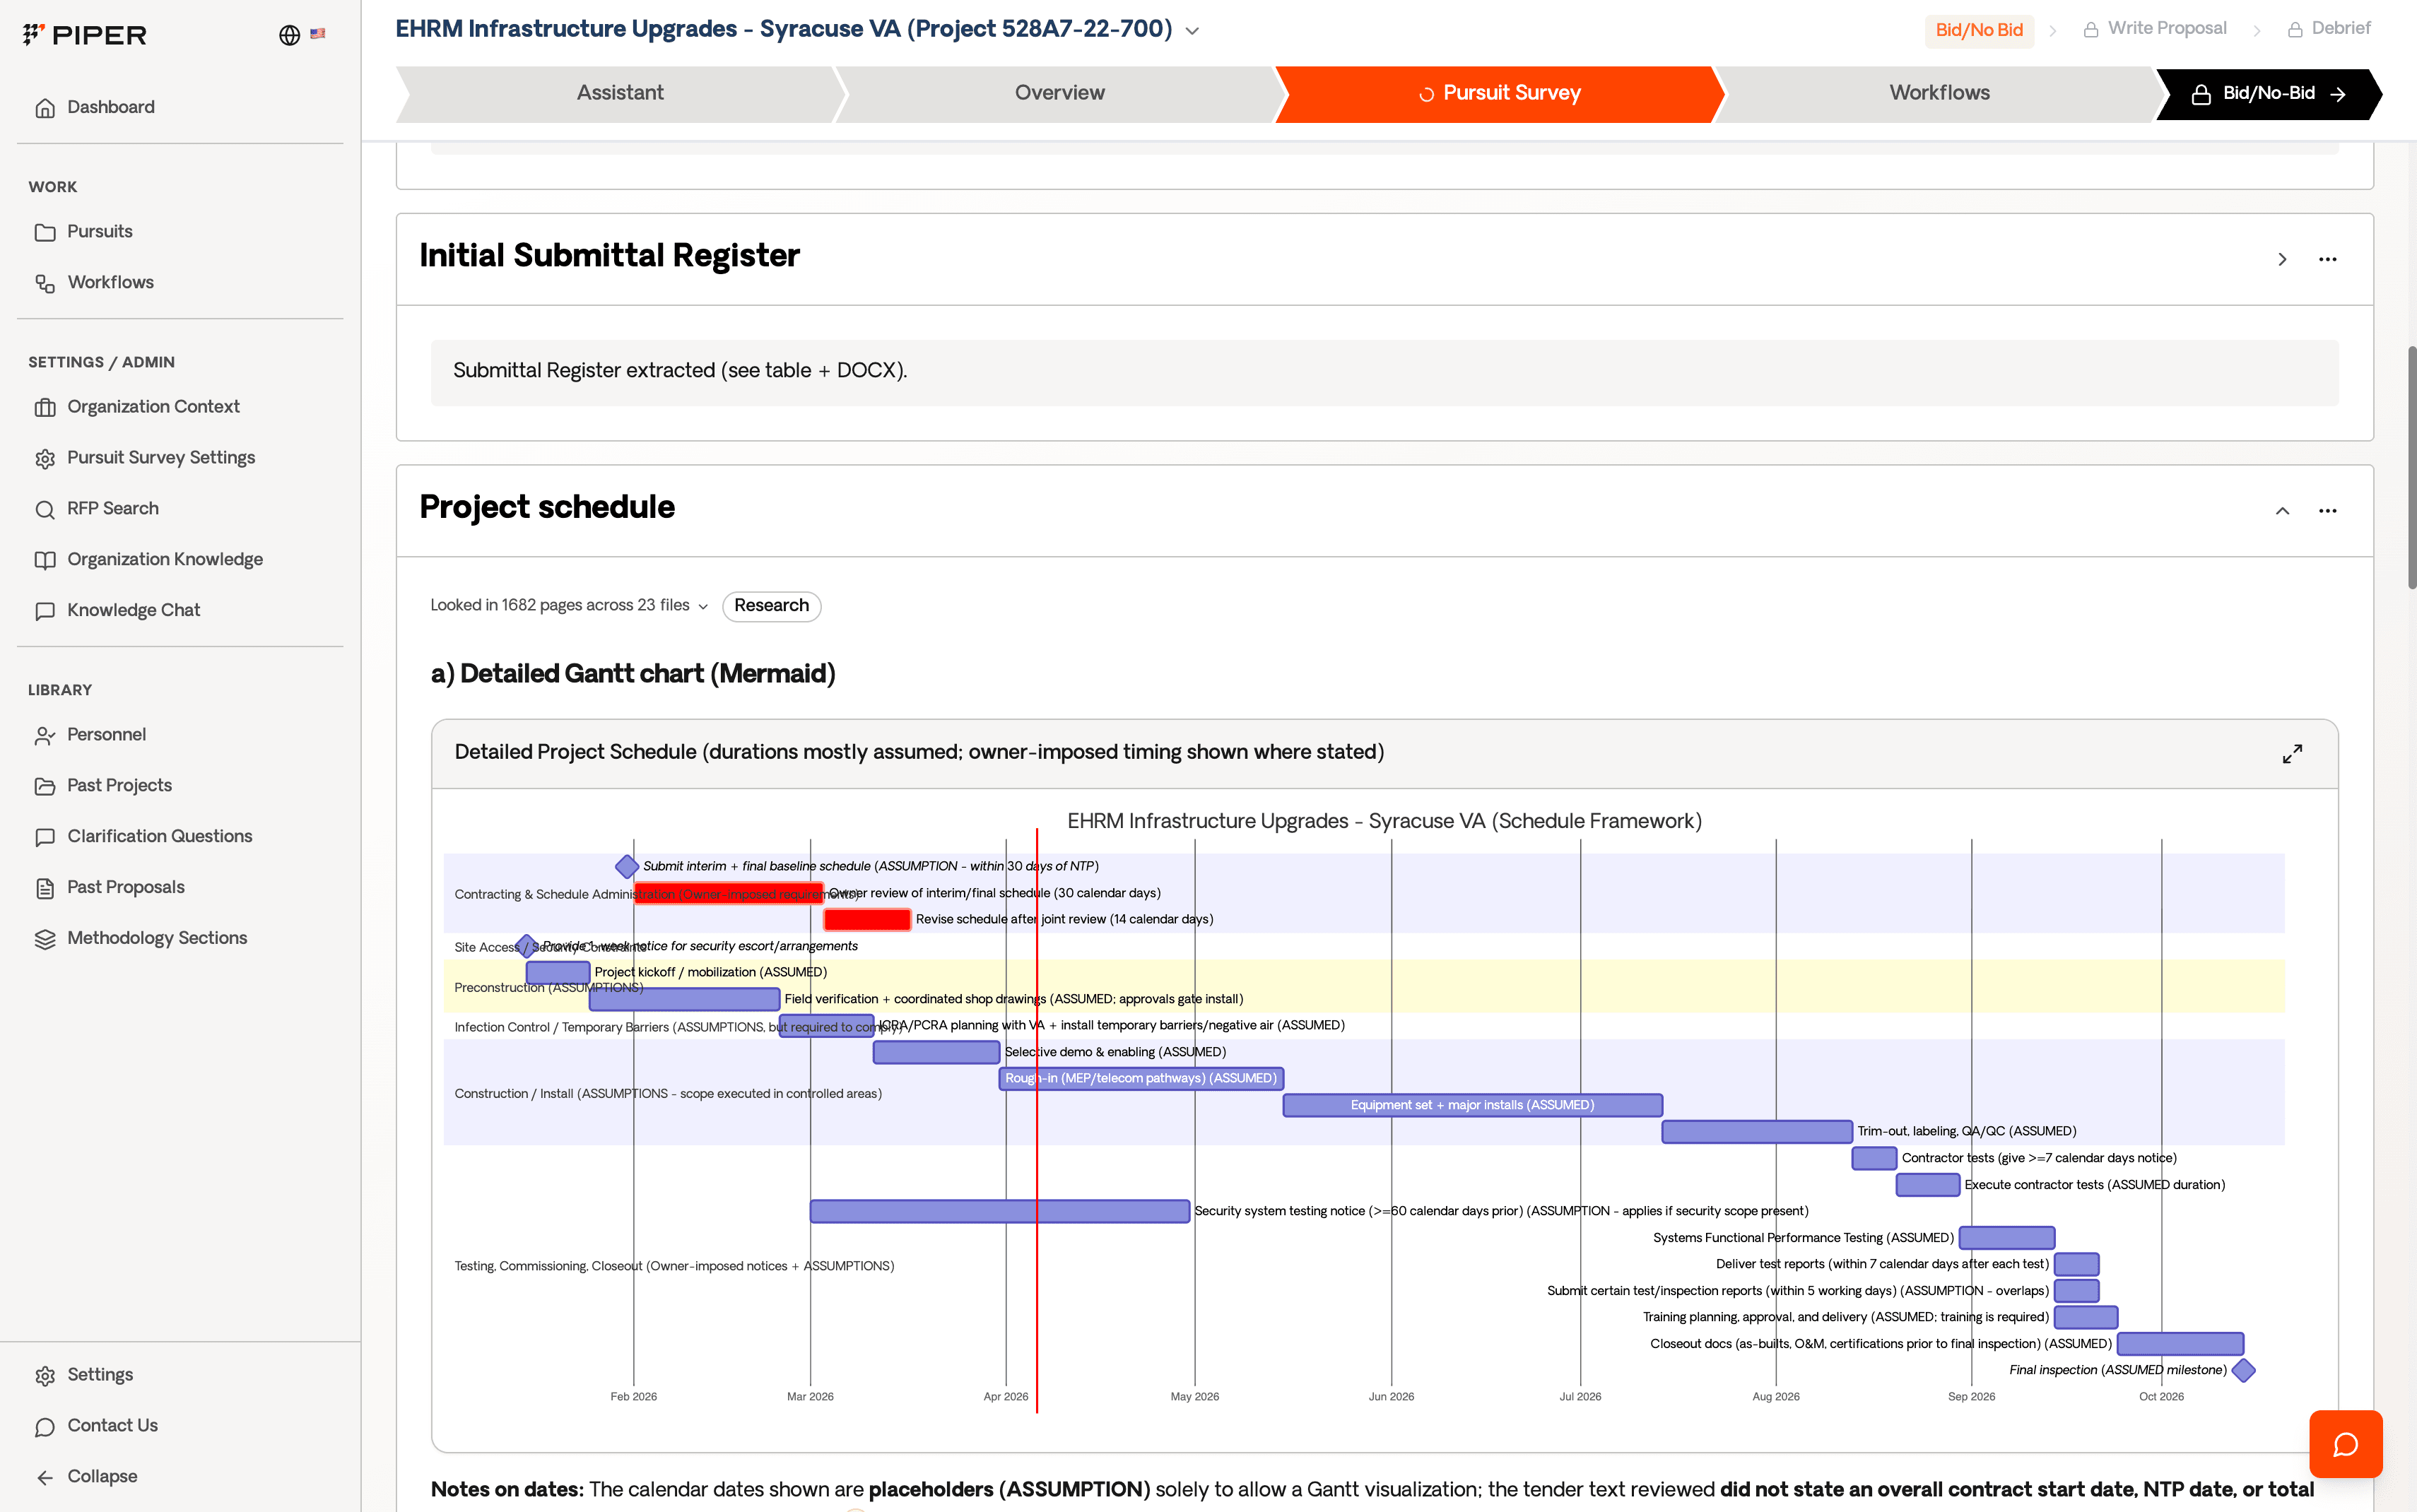Go to Pursuits in the sidebar
This screenshot has width=2417, height=1512.
point(100,231)
